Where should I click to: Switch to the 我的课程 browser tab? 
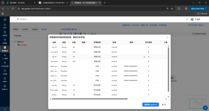click(x=21, y=3)
